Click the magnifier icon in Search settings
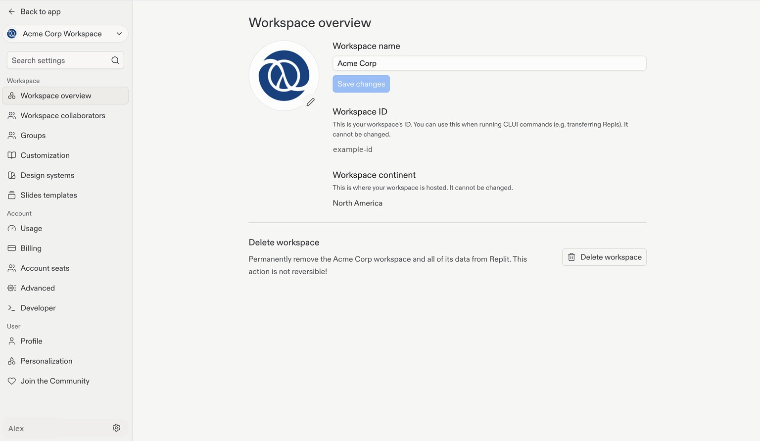 point(115,60)
